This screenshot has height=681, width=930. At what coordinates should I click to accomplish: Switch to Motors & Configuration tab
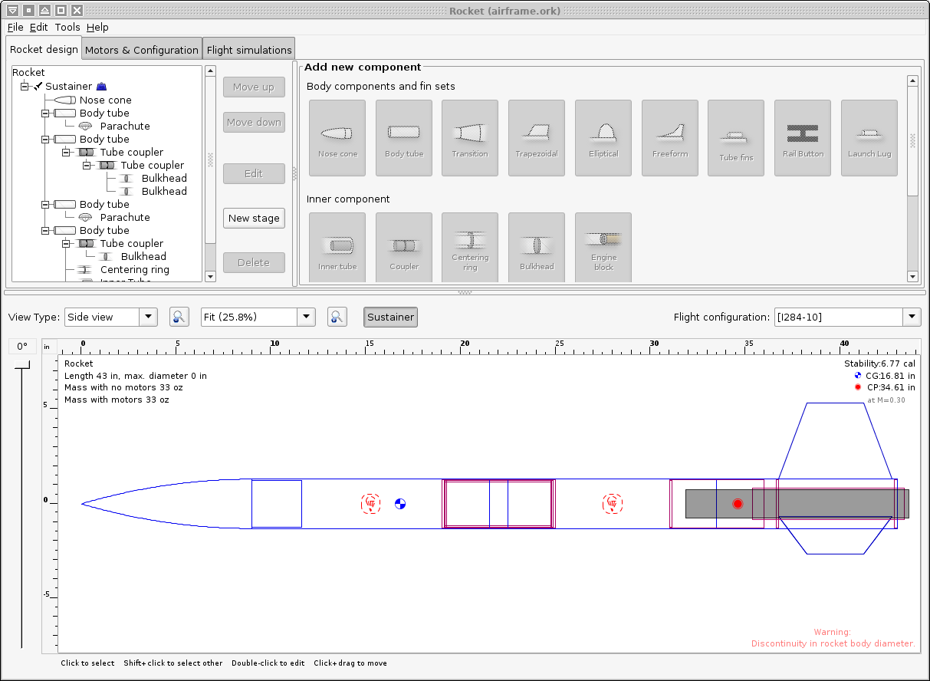coord(142,50)
